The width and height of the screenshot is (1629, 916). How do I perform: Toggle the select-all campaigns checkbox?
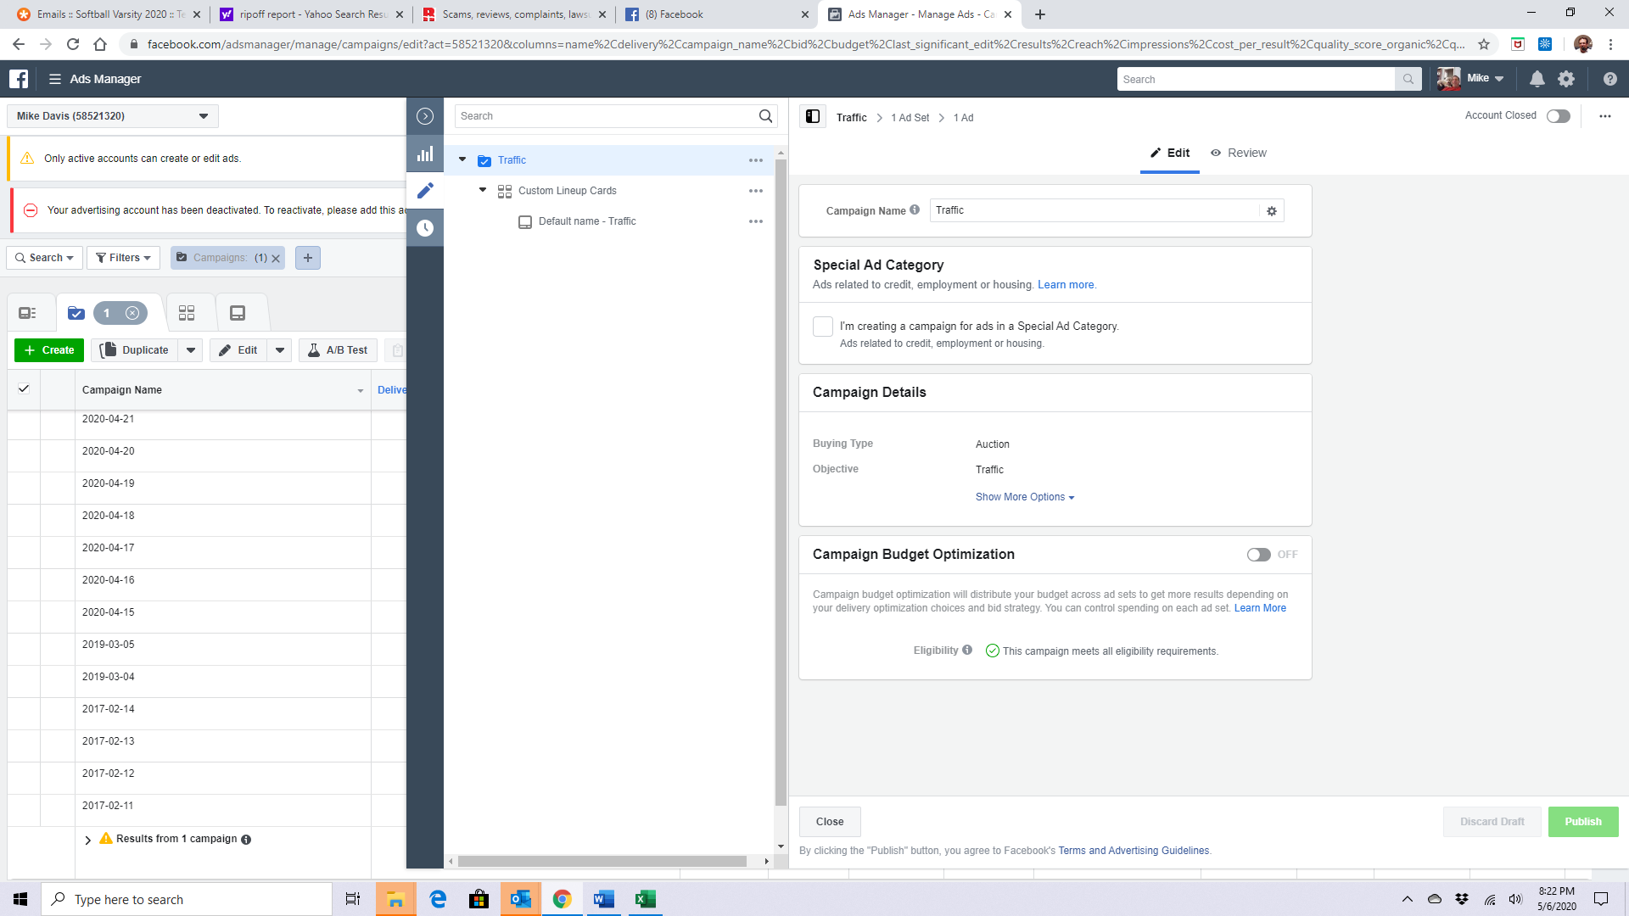coord(24,388)
